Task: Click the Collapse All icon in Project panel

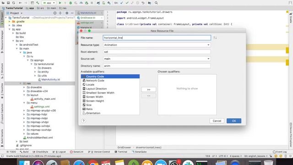Action: (x=60, y=13)
